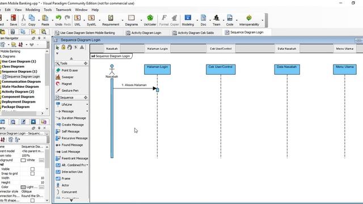Screen dimensions: 363x204
Task: Click the Nasabah actor figure
Action: pyautogui.click(x=112, y=70)
